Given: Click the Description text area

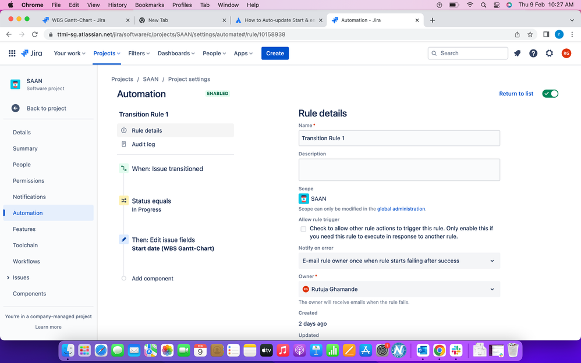Looking at the screenshot, I should (x=399, y=170).
